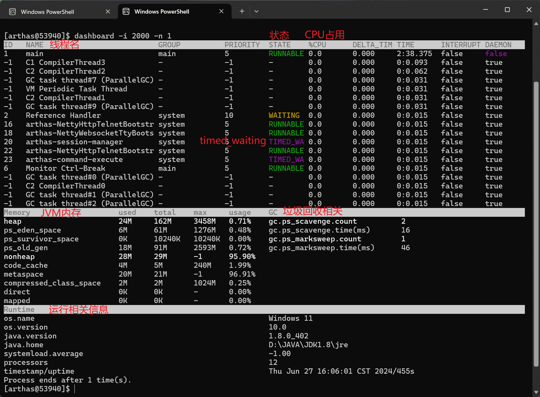540x397 pixels.
Task: Select the active second PowerShell tab
Action: [161, 12]
